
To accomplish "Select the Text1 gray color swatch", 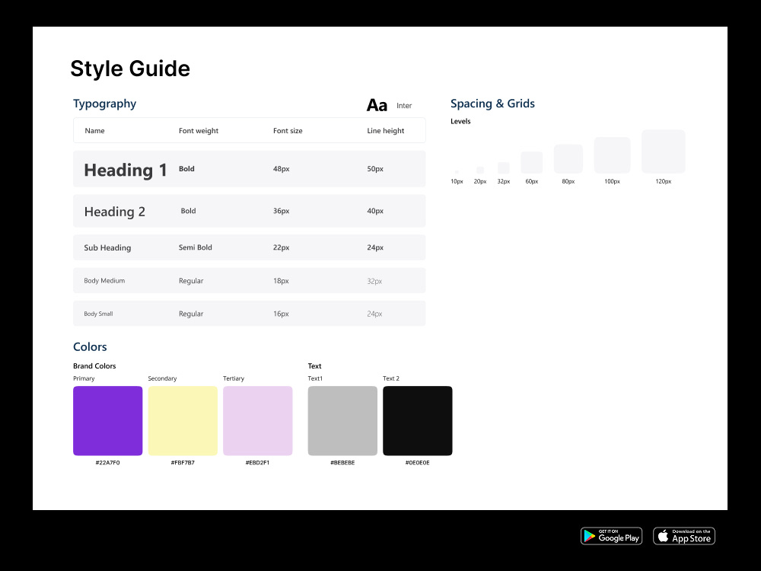I will (342, 420).
